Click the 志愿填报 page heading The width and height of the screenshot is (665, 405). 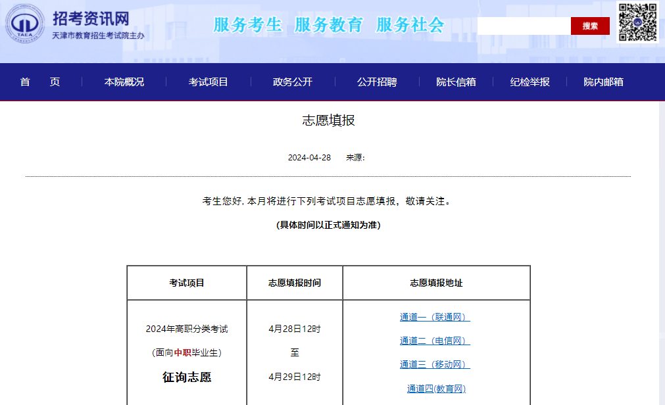pos(329,120)
